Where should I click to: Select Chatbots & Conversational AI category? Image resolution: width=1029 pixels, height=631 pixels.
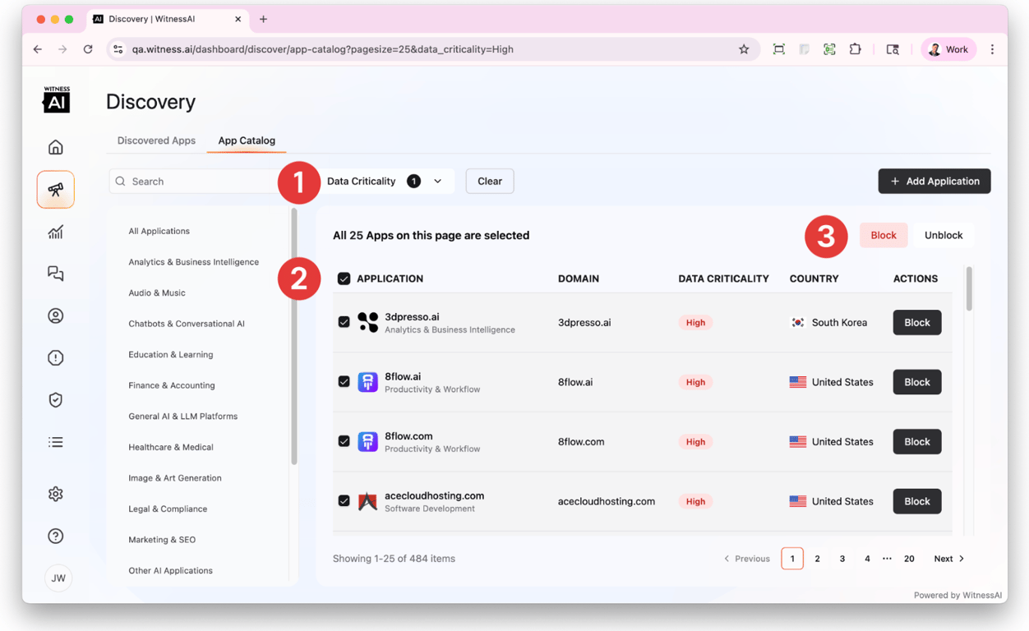pos(187,324)
